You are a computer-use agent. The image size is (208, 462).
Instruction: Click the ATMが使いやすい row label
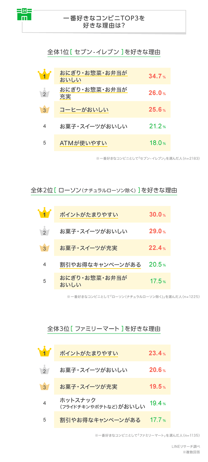83,143
